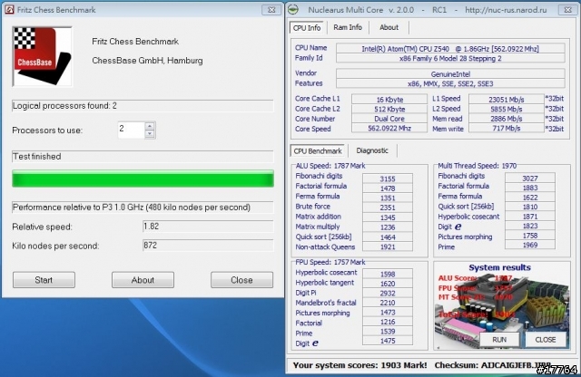Click the Logical processors found: 2 field

point(143,106)
